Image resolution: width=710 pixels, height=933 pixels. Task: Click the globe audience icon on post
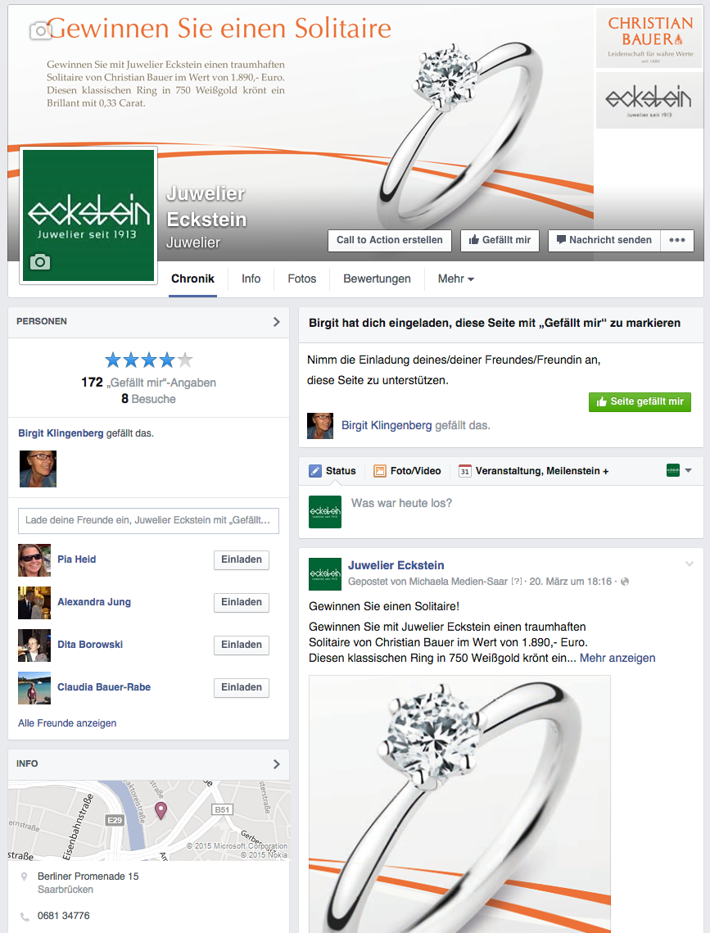pos(624,582)
